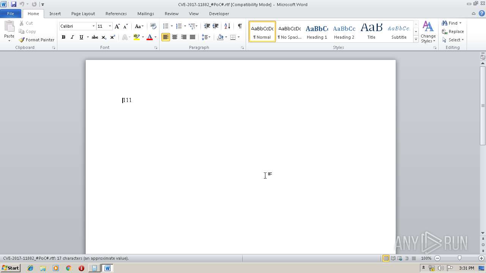Apply the yellow text highlight color
Image resolution: width=486 pixels, height=273 pixels.
[137, 37]
